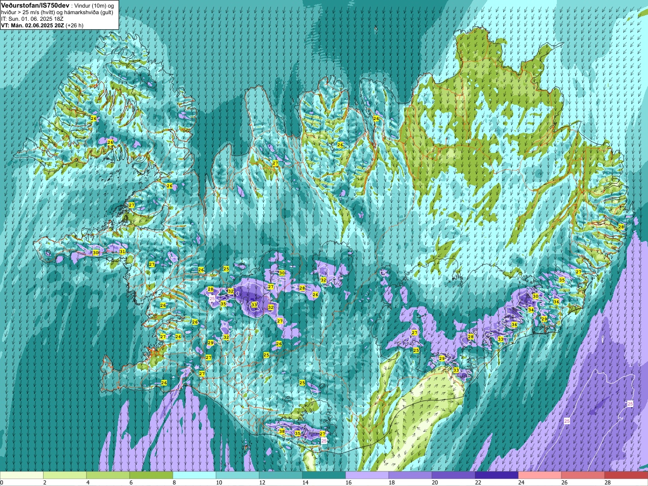Click the 12–14 m/s teal legend swatch
648x486 pixels.
point(280,475)
